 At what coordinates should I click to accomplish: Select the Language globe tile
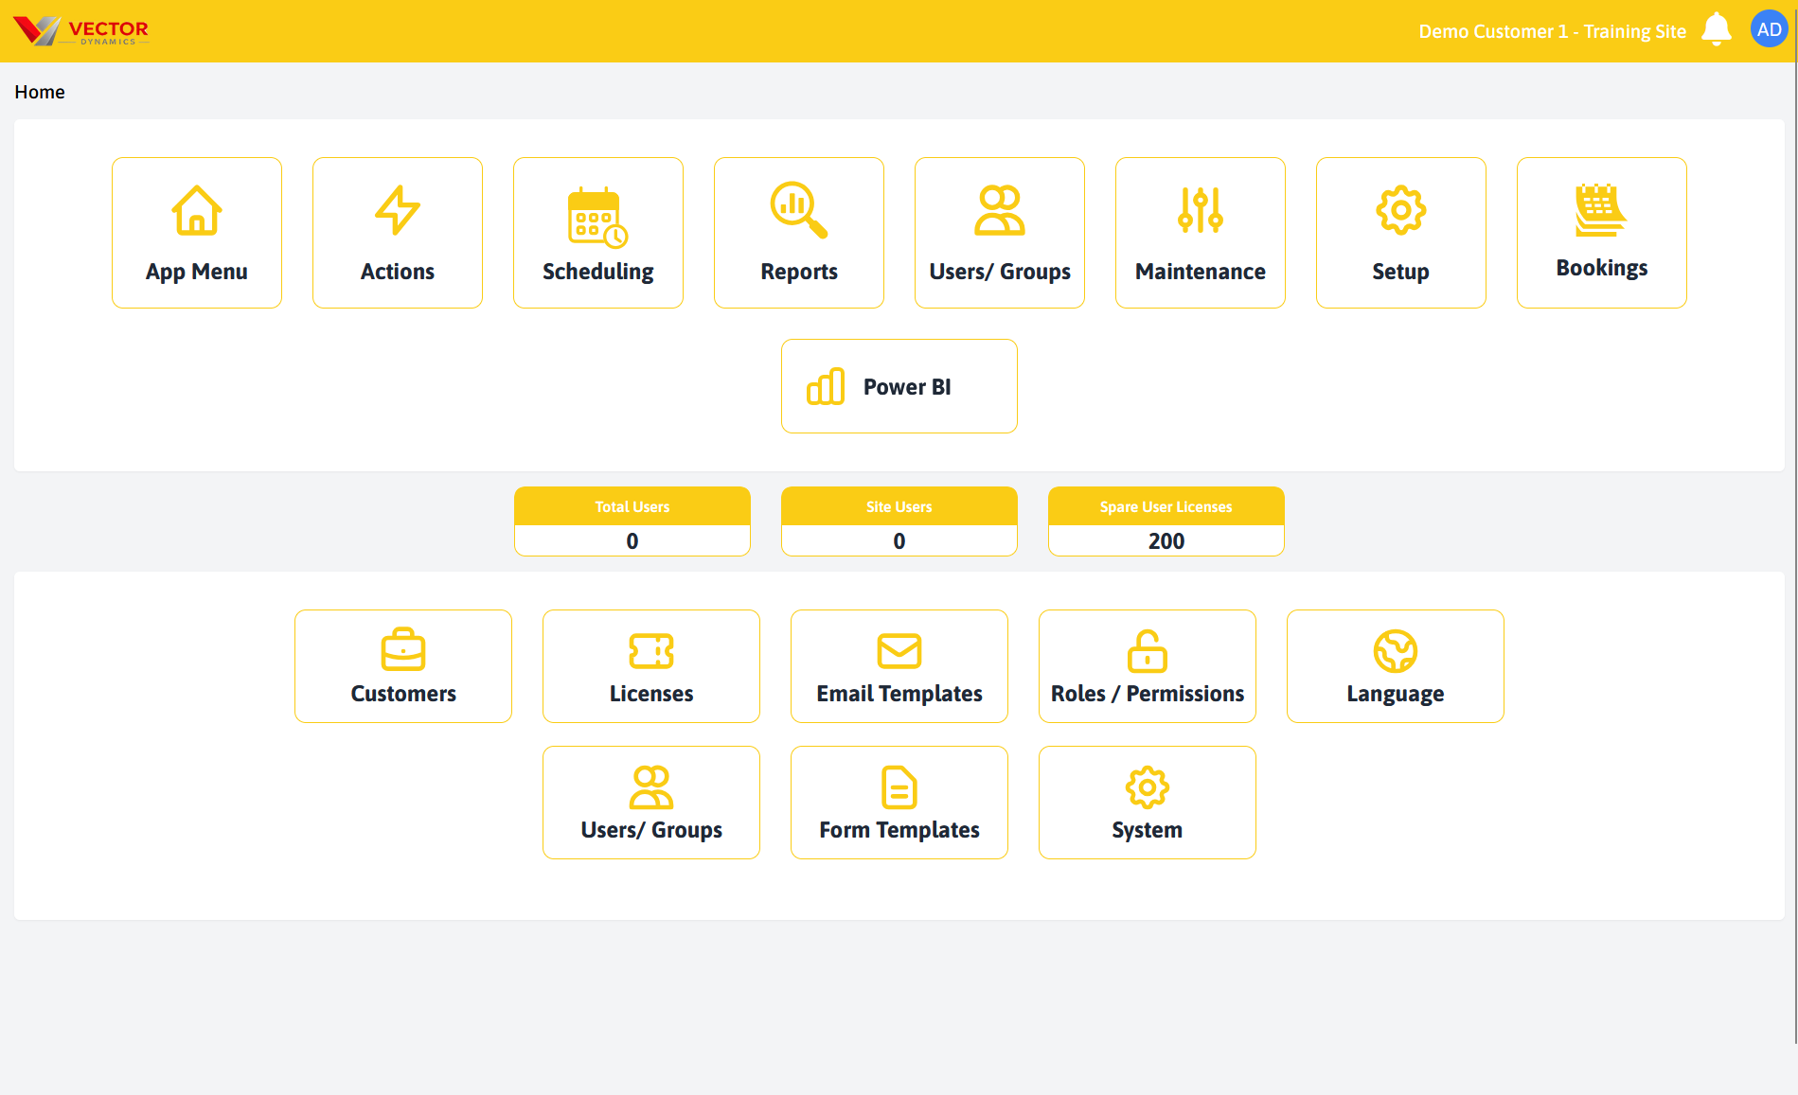[x=1396, y=666]
